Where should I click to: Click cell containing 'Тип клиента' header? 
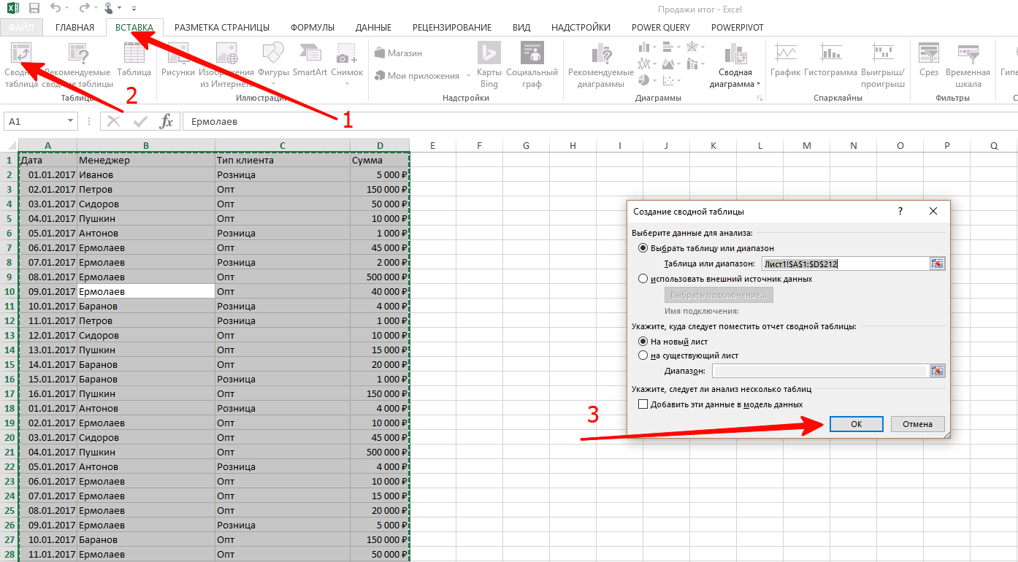[283, 160]
